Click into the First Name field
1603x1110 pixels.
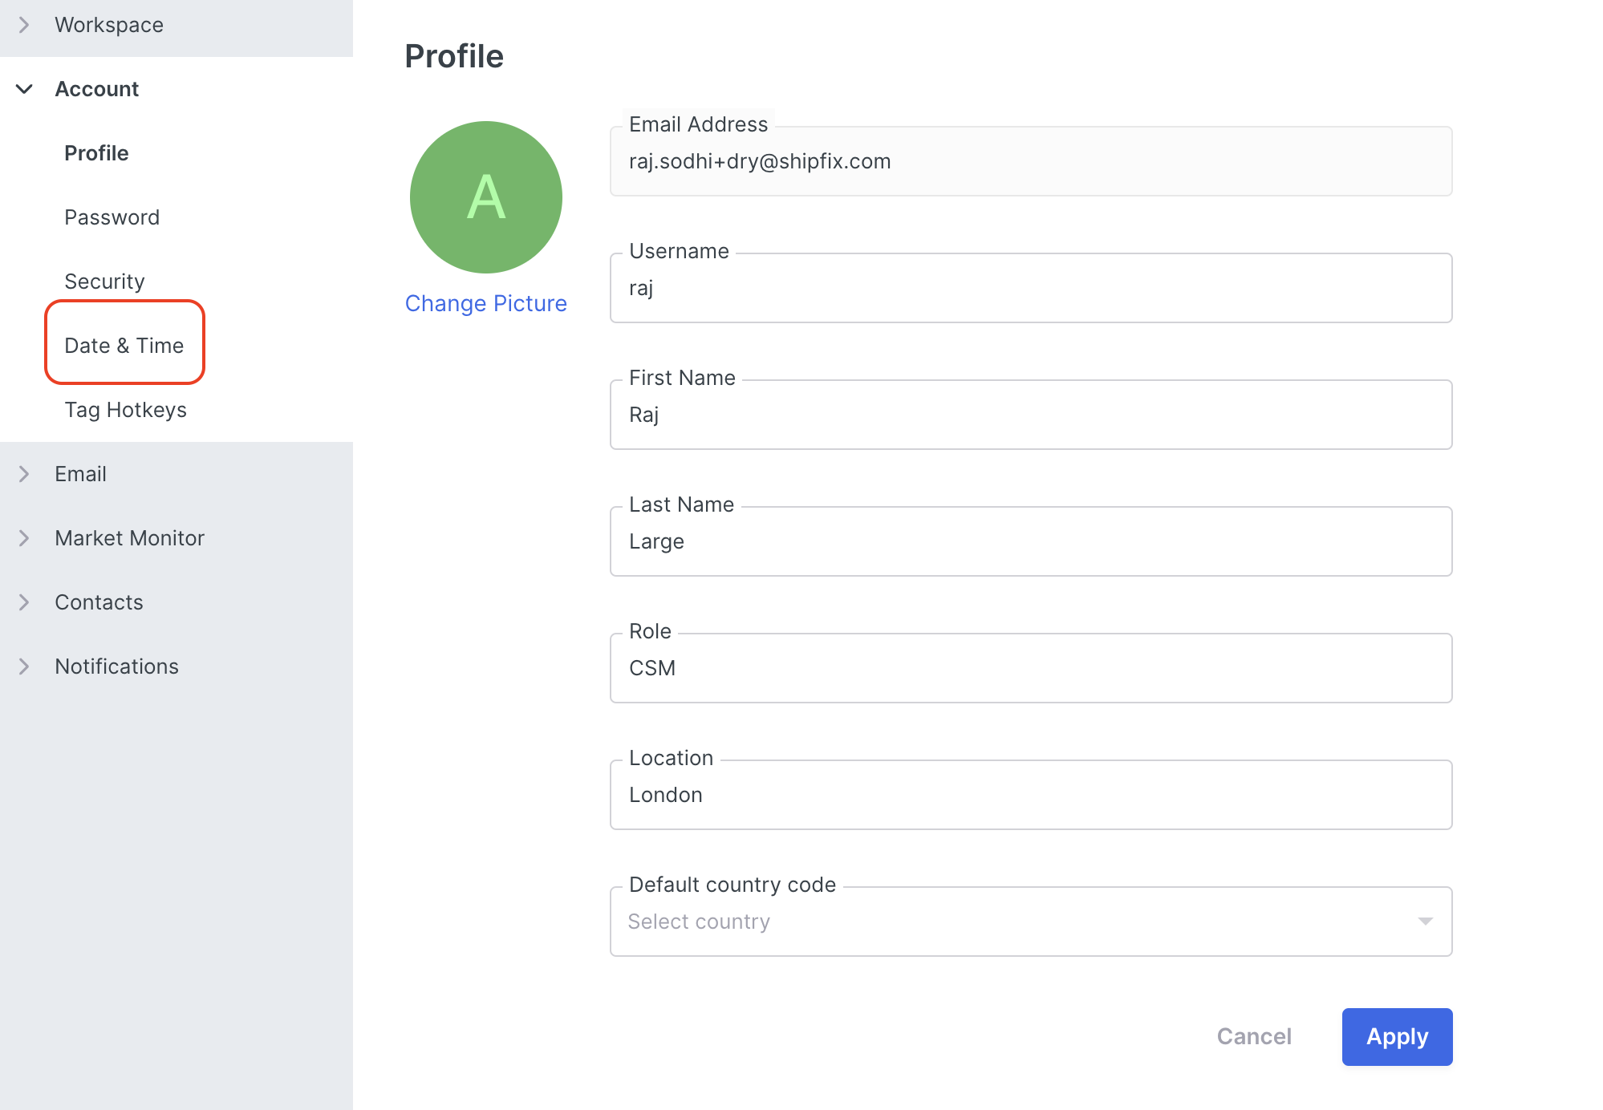coord(1030,415)
